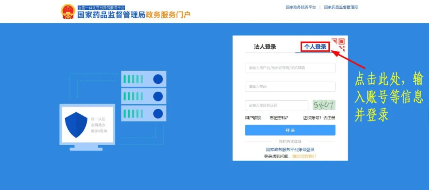Select the 个人登录 tab
The width and height of the screenshot is (429, 190).
click(315, 47)
